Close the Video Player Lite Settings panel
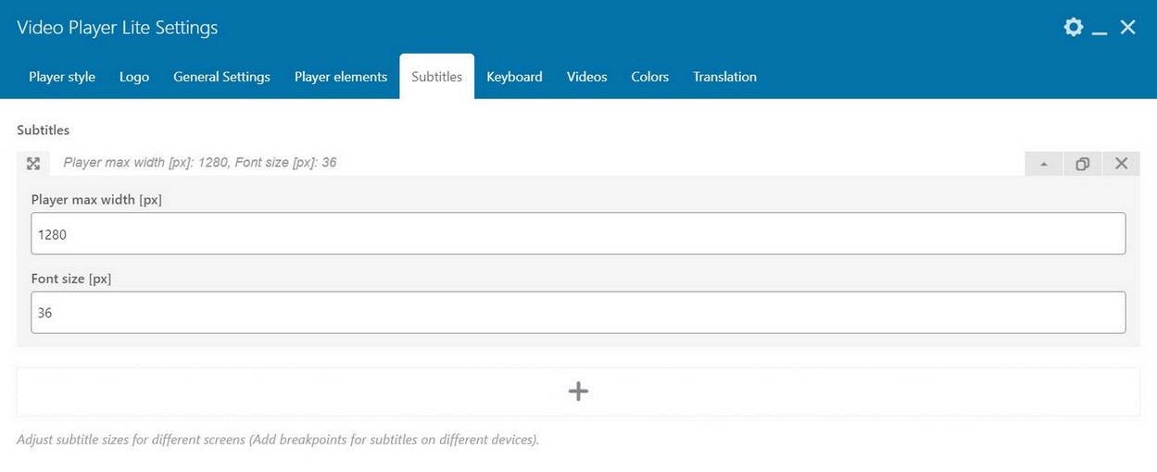 pyautogui.click(x=1127, y=28)
